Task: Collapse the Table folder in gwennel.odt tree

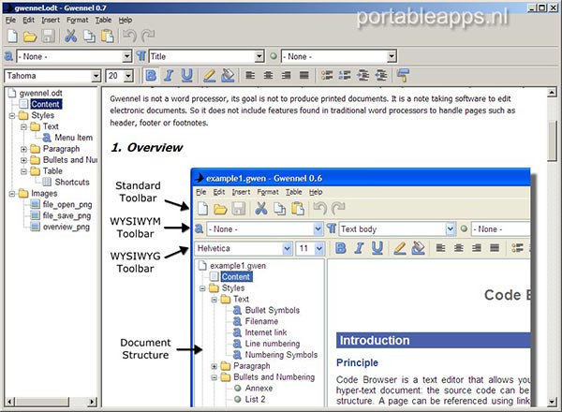Action: 23,171
